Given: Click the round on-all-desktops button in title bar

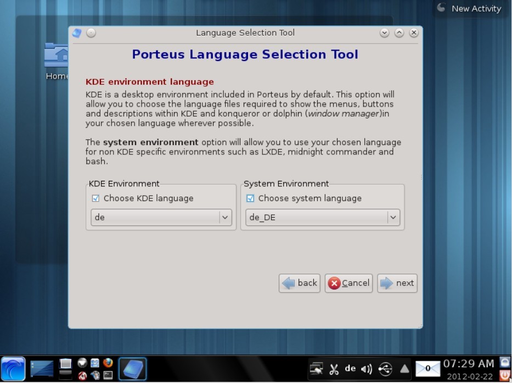Looking at the screenshot, I should 91,33.
